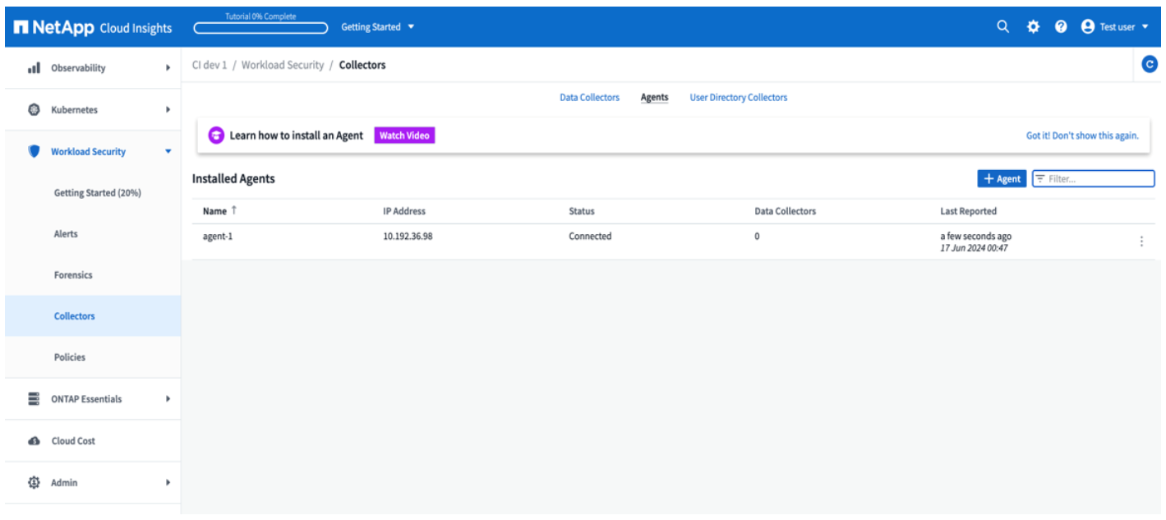
Task: Open the three-dot menu for agent-1
Action: point(1141,242)
